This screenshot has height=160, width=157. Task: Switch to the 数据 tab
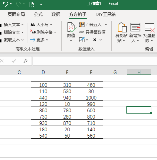click(x=56, y=14)
